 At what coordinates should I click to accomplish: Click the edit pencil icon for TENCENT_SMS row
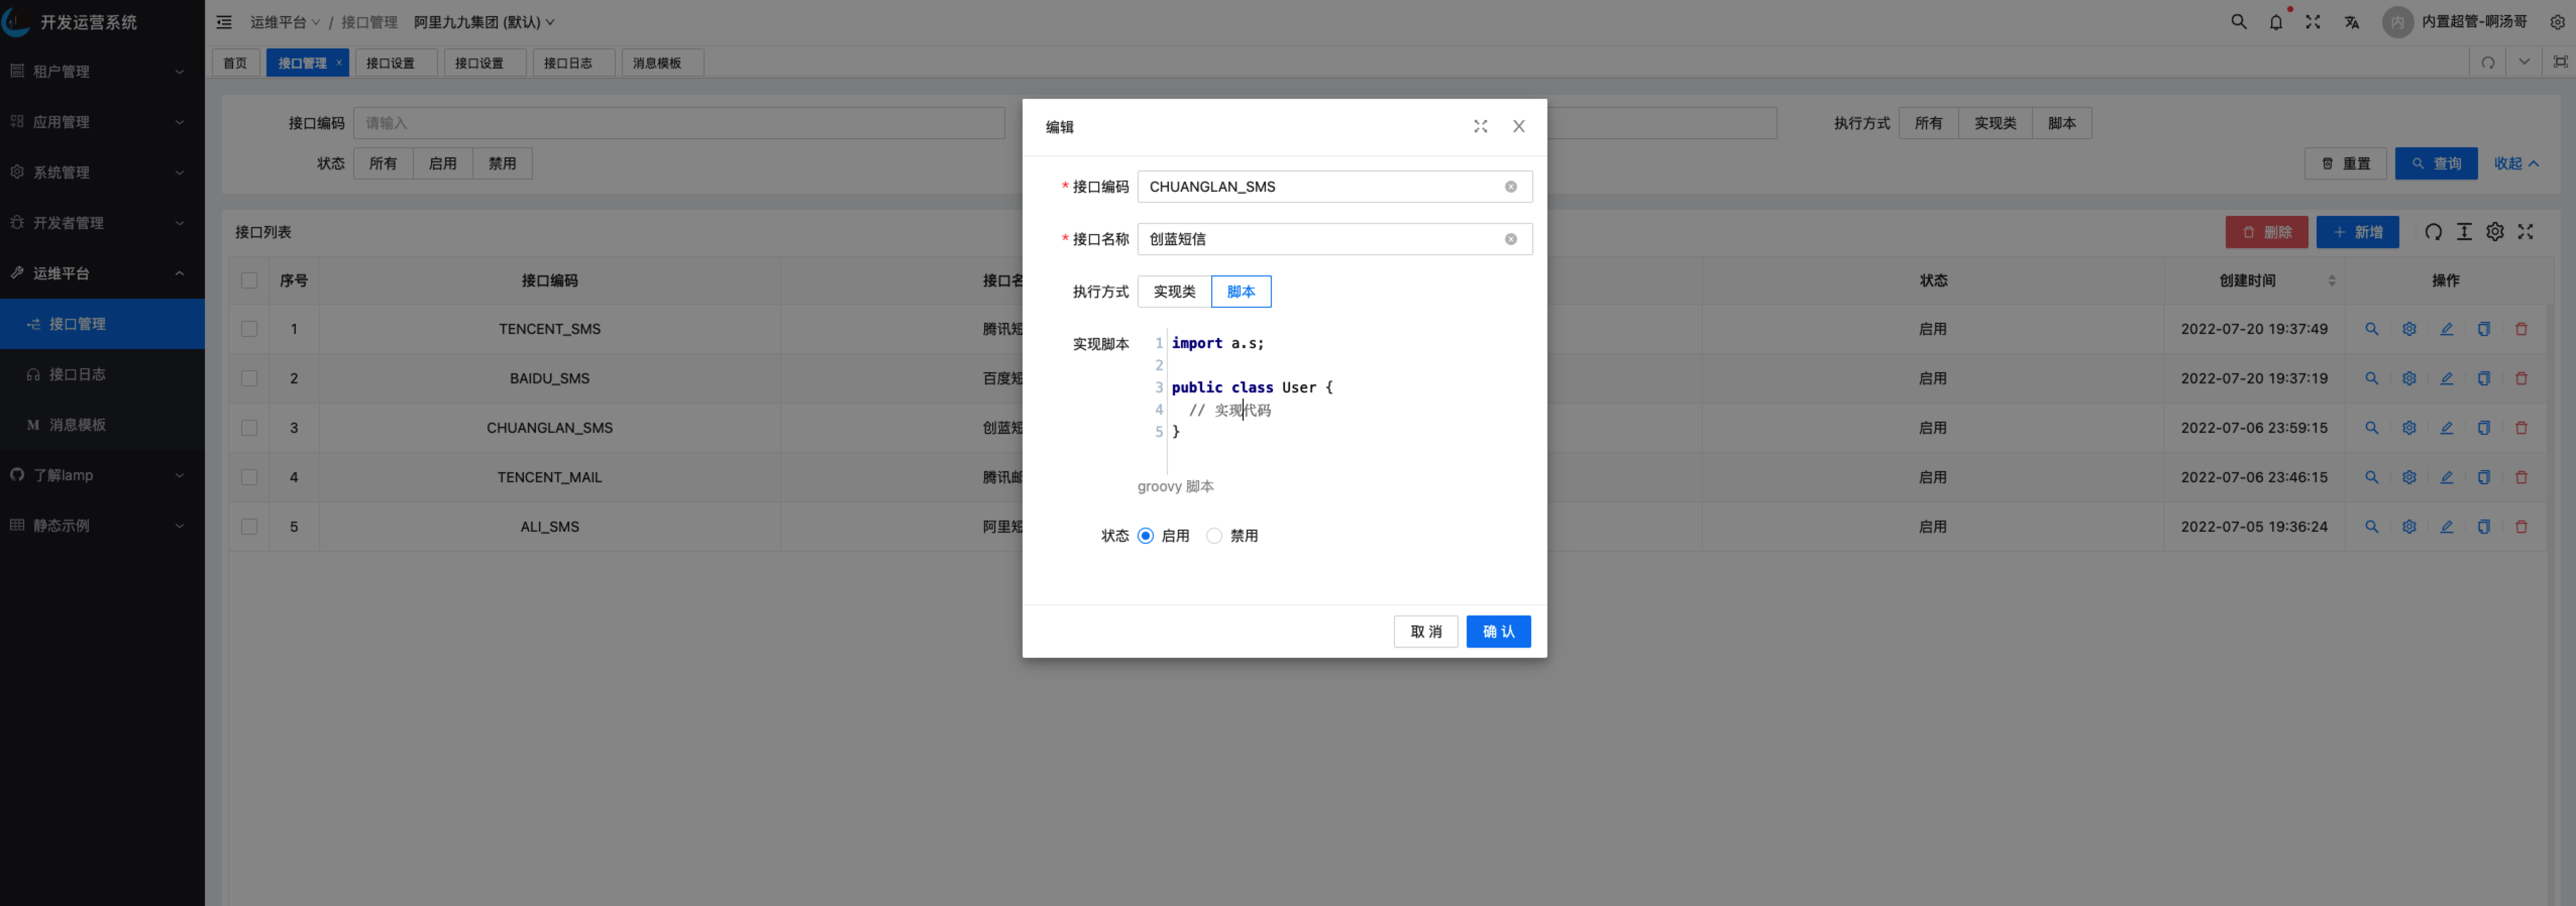click(x=2446, y=329)
